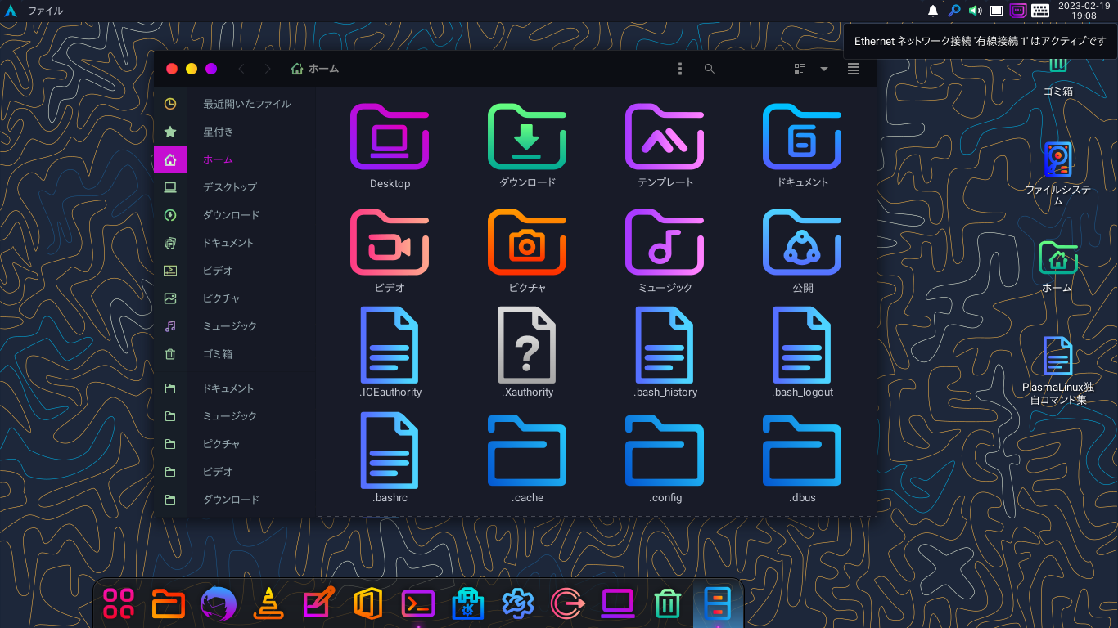
Task: Click the purple laptop icon in dock
Action: 618,604
